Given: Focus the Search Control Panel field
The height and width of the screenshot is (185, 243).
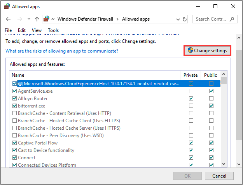Looking at the screenshot, I should coord(215,19).
